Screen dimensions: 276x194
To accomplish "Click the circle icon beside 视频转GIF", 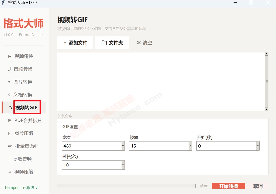I will (x=10, y=108).
